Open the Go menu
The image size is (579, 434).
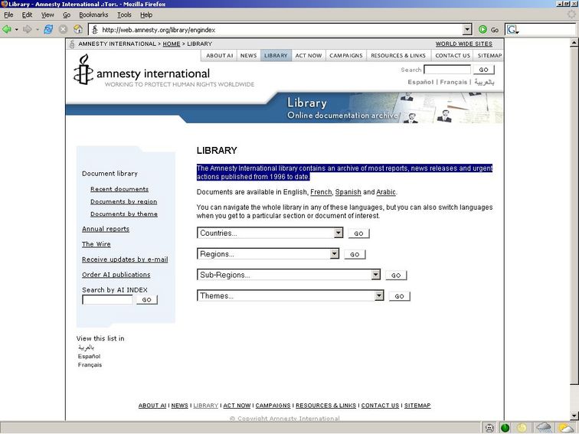click(67, 15)
